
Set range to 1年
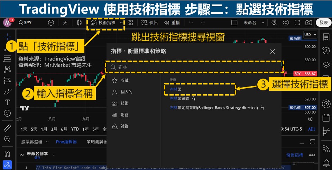coord(85,129)
